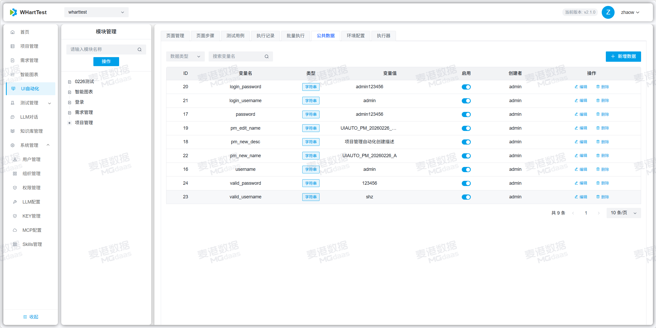
Task: Open the 10 条/页 page size selector
Action: (x=623, y=213)
